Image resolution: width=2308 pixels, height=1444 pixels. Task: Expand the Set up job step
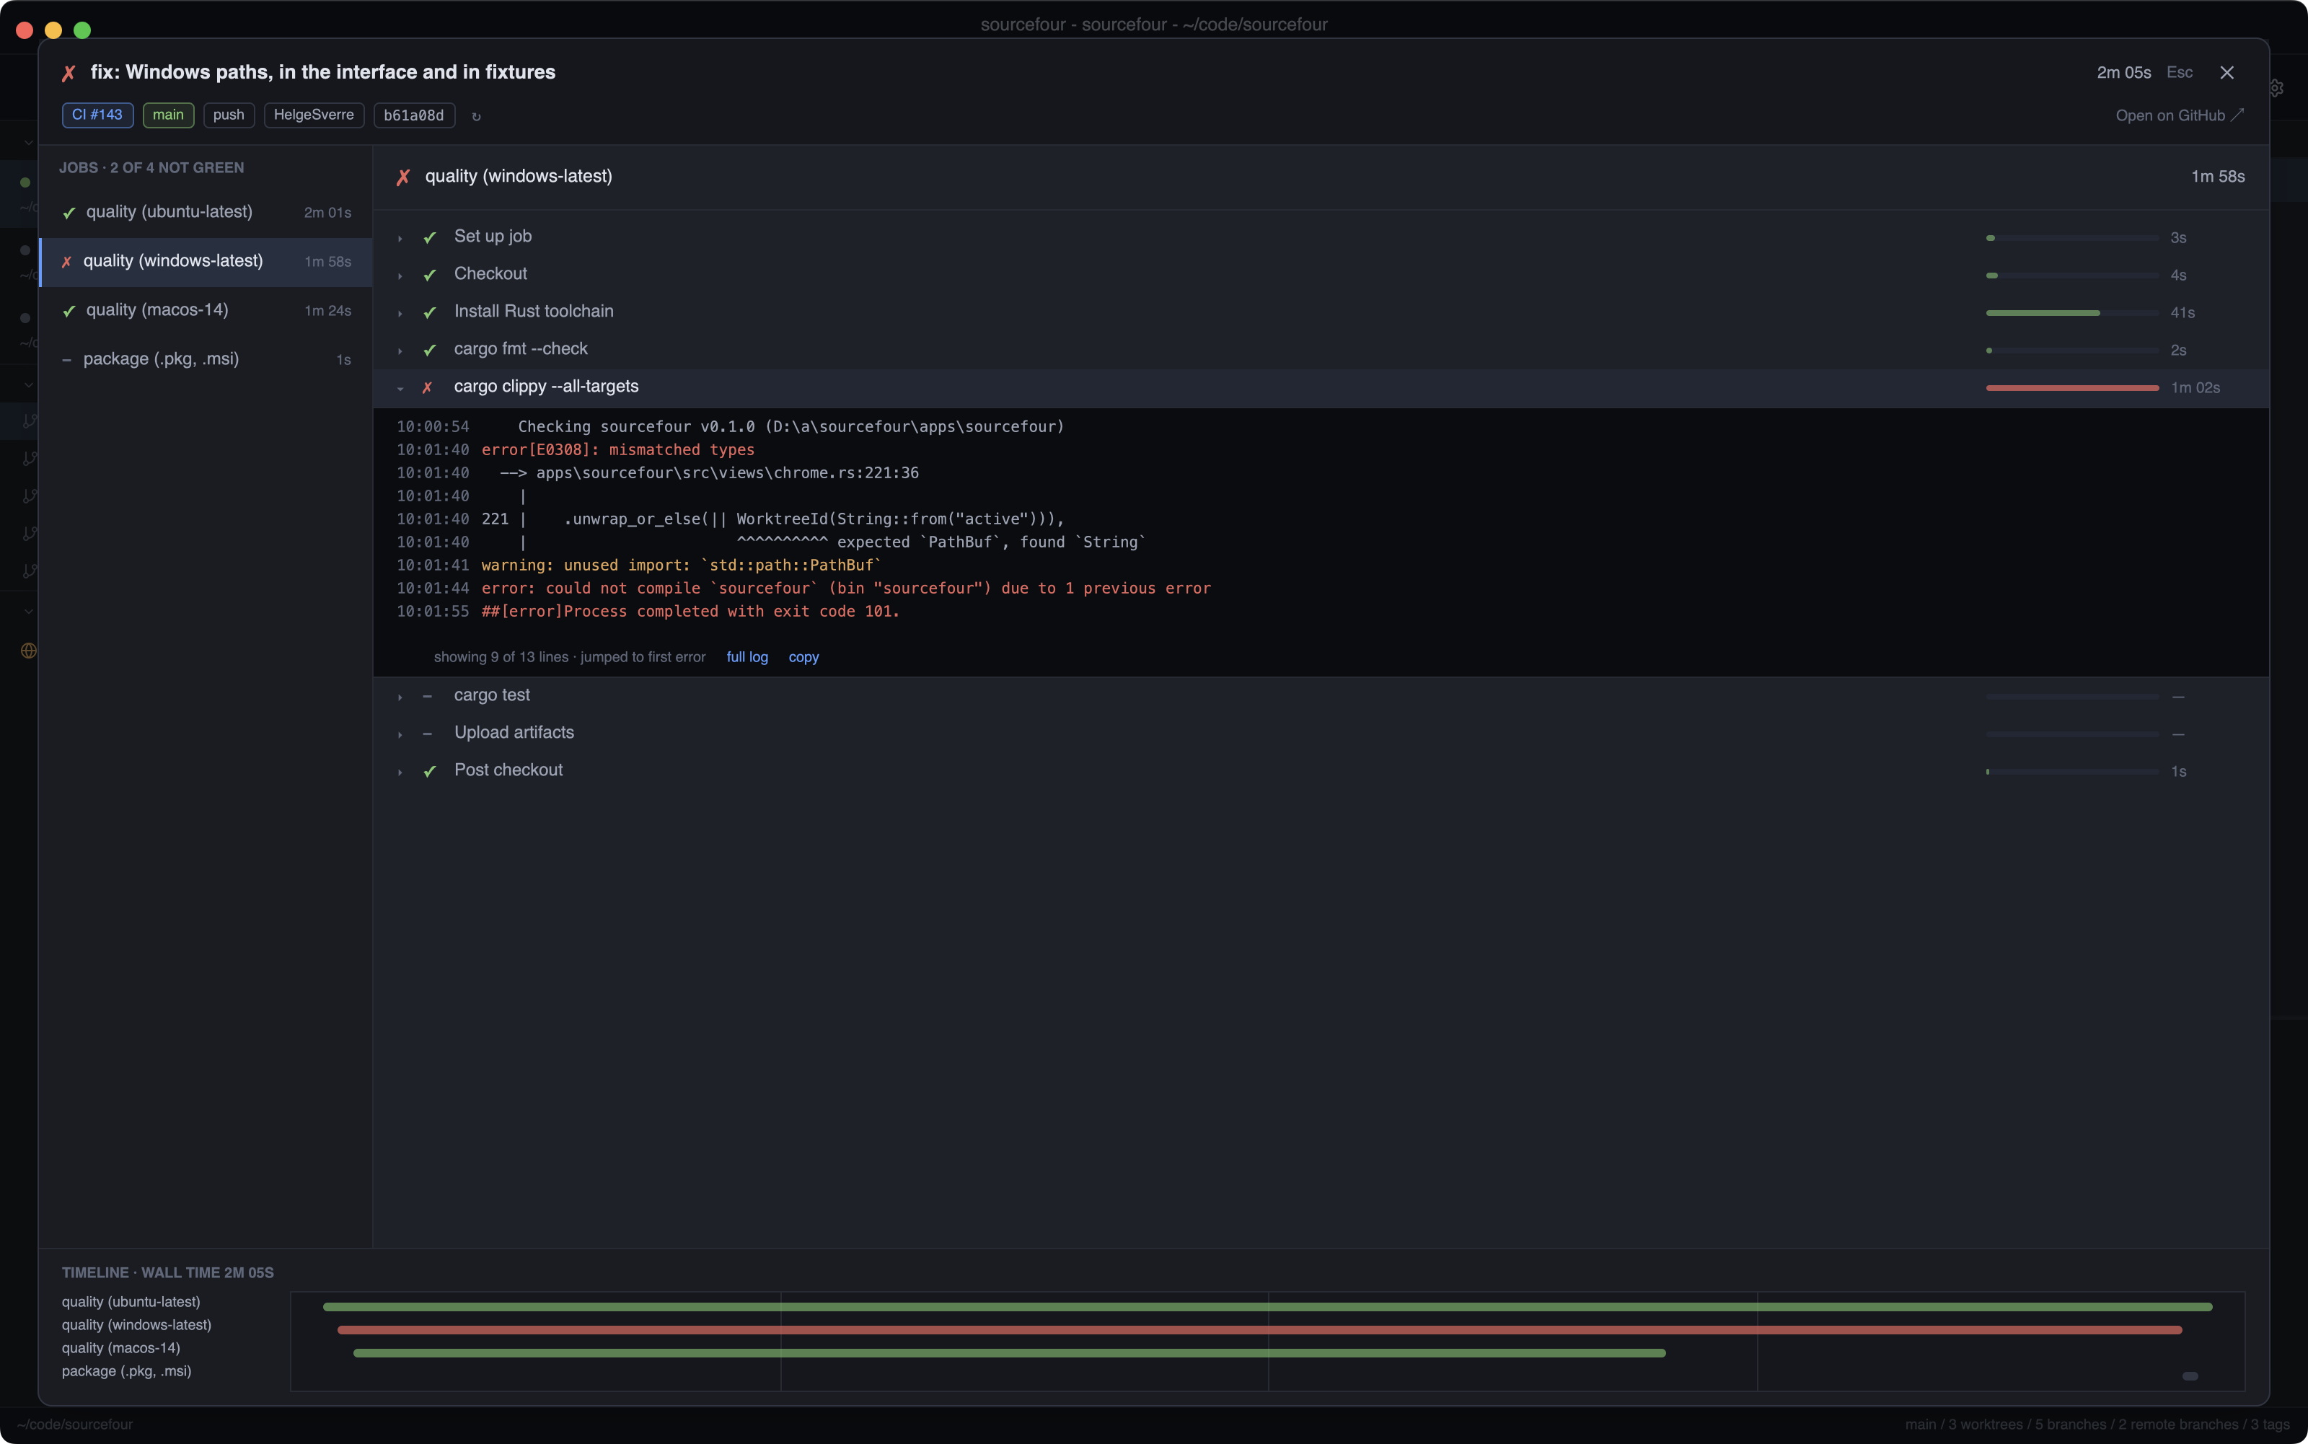point(400,238)
